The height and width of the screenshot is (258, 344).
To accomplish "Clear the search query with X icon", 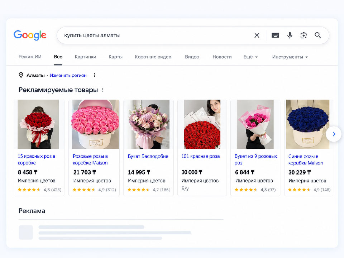I will point(257,35).
